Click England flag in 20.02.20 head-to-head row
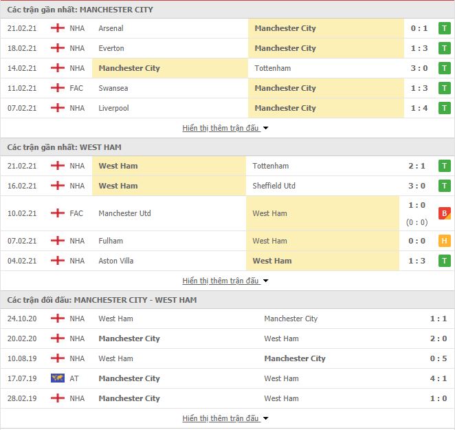Screen dimensions: 455x430 (58, 338)
